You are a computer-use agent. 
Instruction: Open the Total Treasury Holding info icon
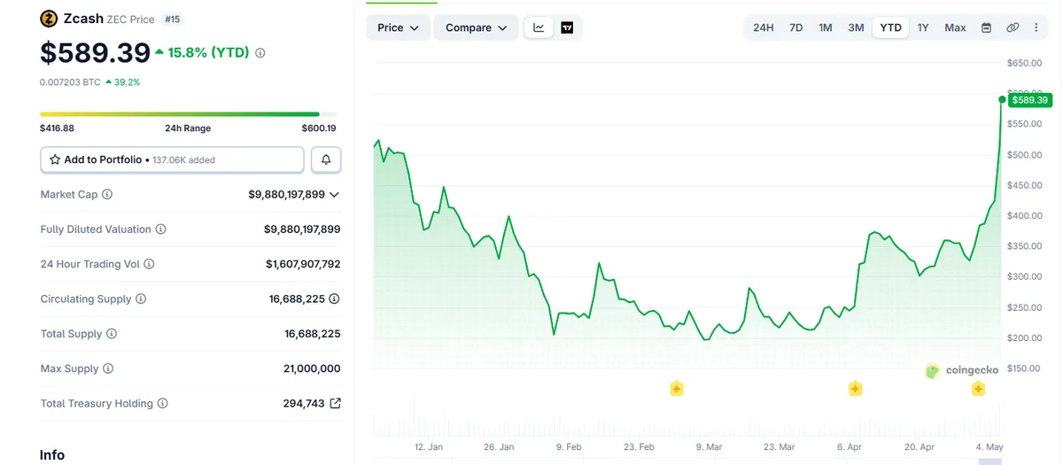point(162,404)
